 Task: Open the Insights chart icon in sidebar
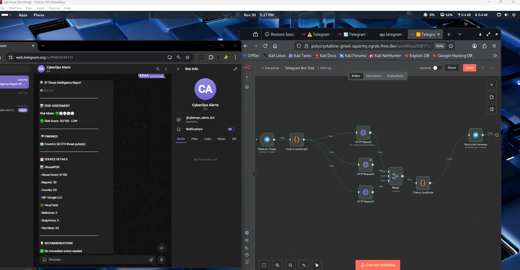(x=247, y=247)
